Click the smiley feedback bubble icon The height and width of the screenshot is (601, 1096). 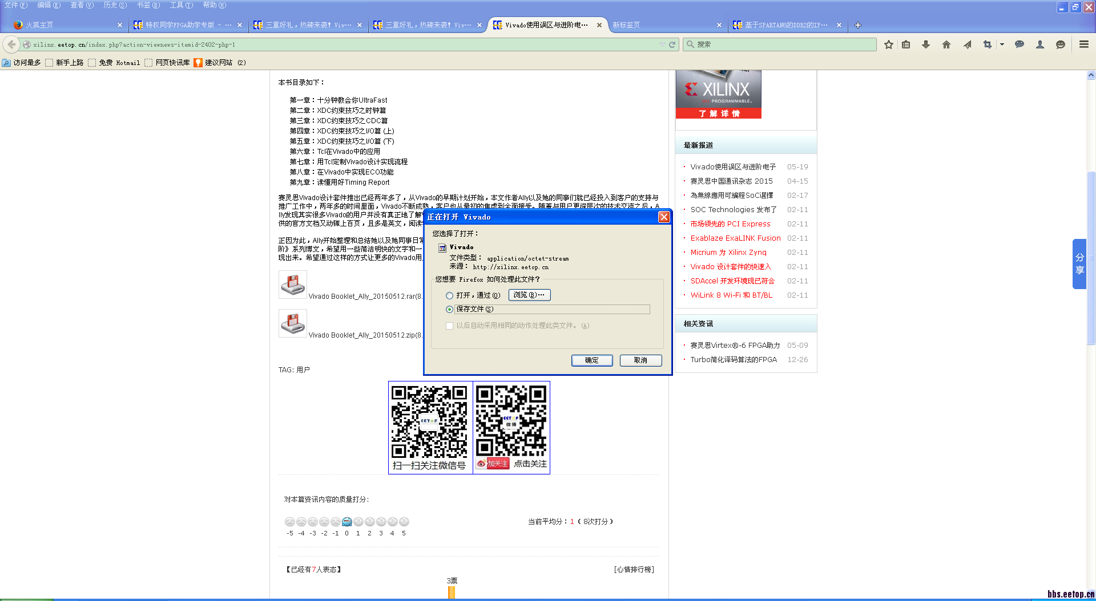(1061, 44)
